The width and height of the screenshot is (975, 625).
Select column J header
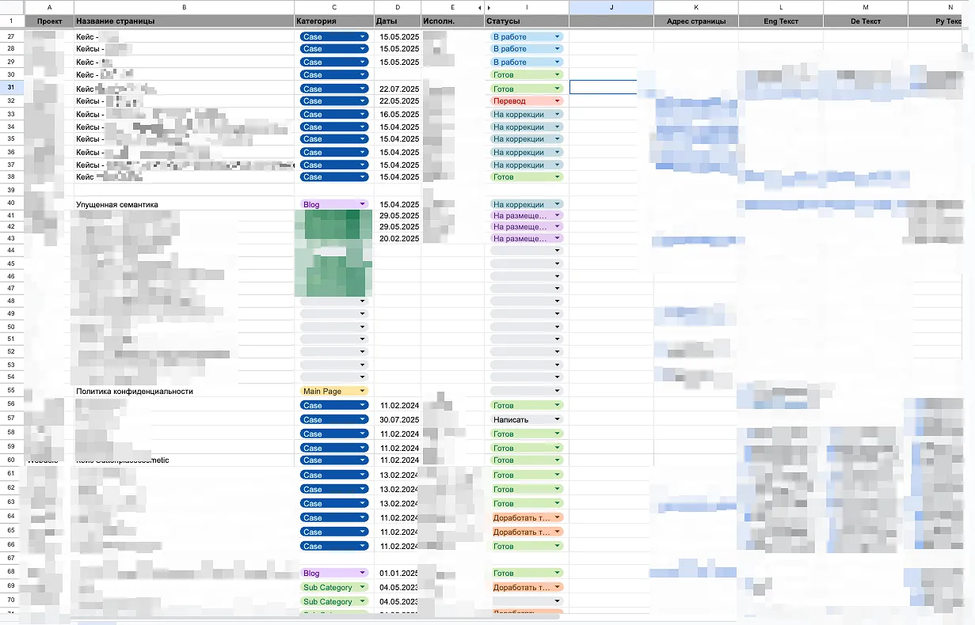611,7
